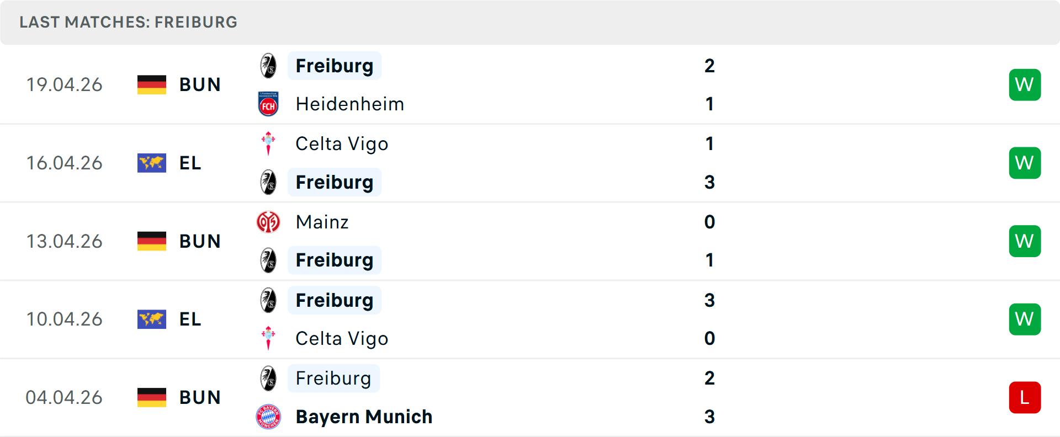Screen dimensions: 1060x437
Task: Select the BUN competition label on 19.04.26
Action: tap(200, 84)
